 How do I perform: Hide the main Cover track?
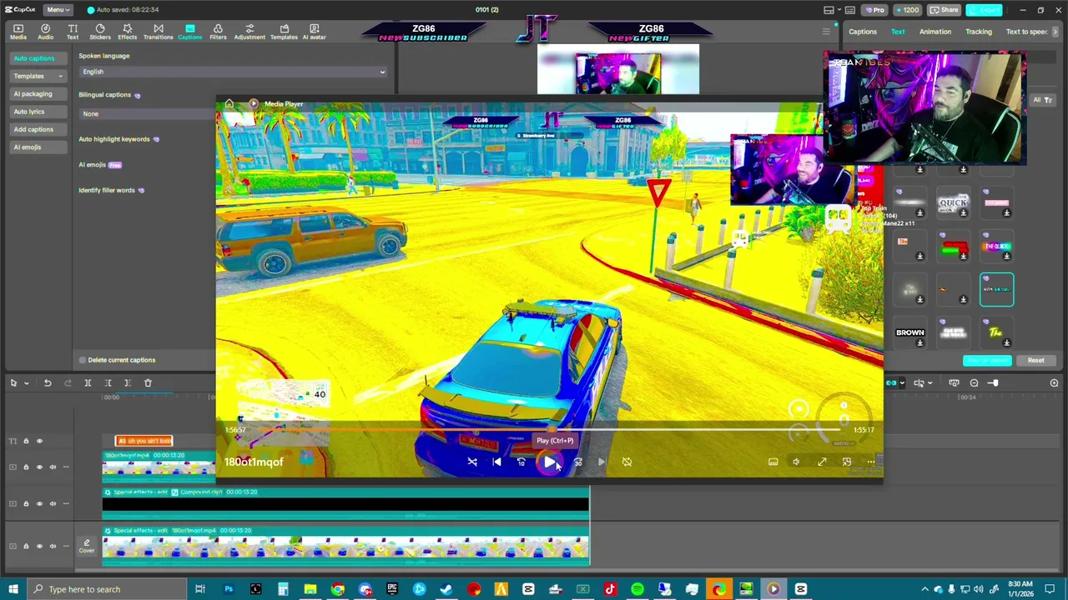[39, 546]
